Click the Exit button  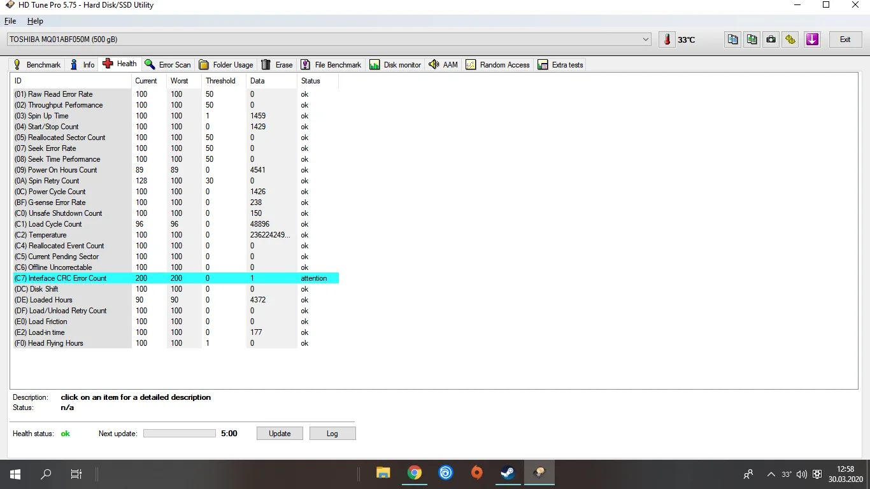845,39
